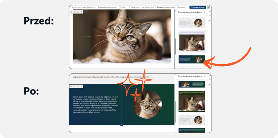Open the Udostępnij dropdown
The image size is (278, 138).
tap(182, 7)
